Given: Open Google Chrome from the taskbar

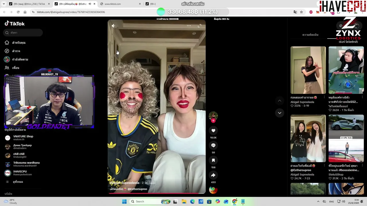Looking at the screenshot, I should [x=235, y=201].
